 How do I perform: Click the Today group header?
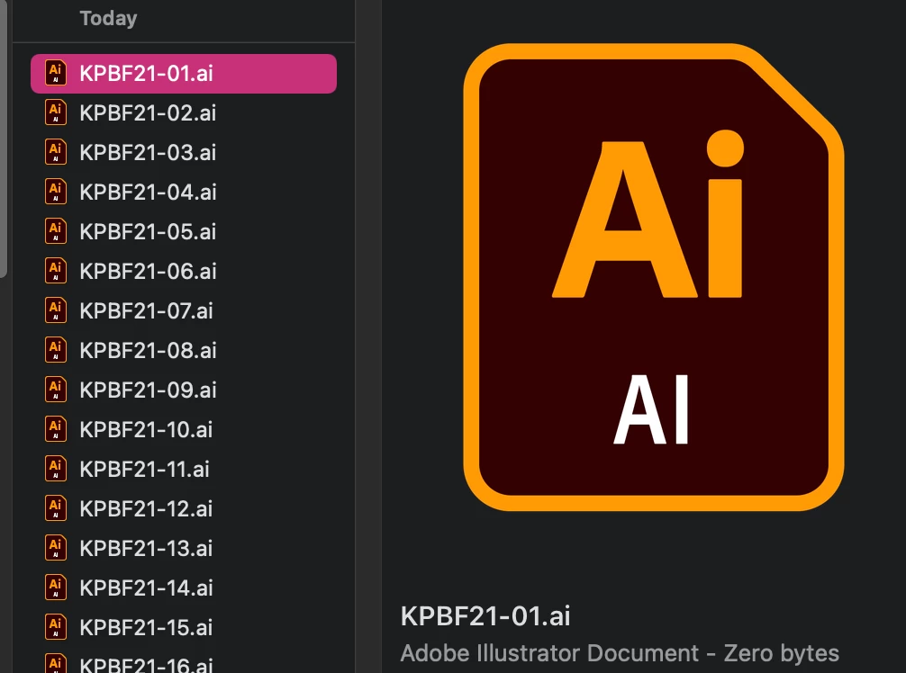click(x=109, y=19)
